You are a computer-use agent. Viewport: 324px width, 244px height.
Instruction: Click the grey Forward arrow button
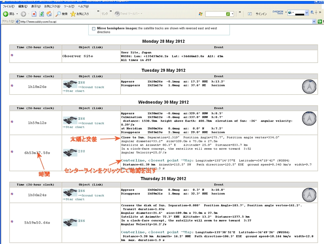click(x=23, y=14)
